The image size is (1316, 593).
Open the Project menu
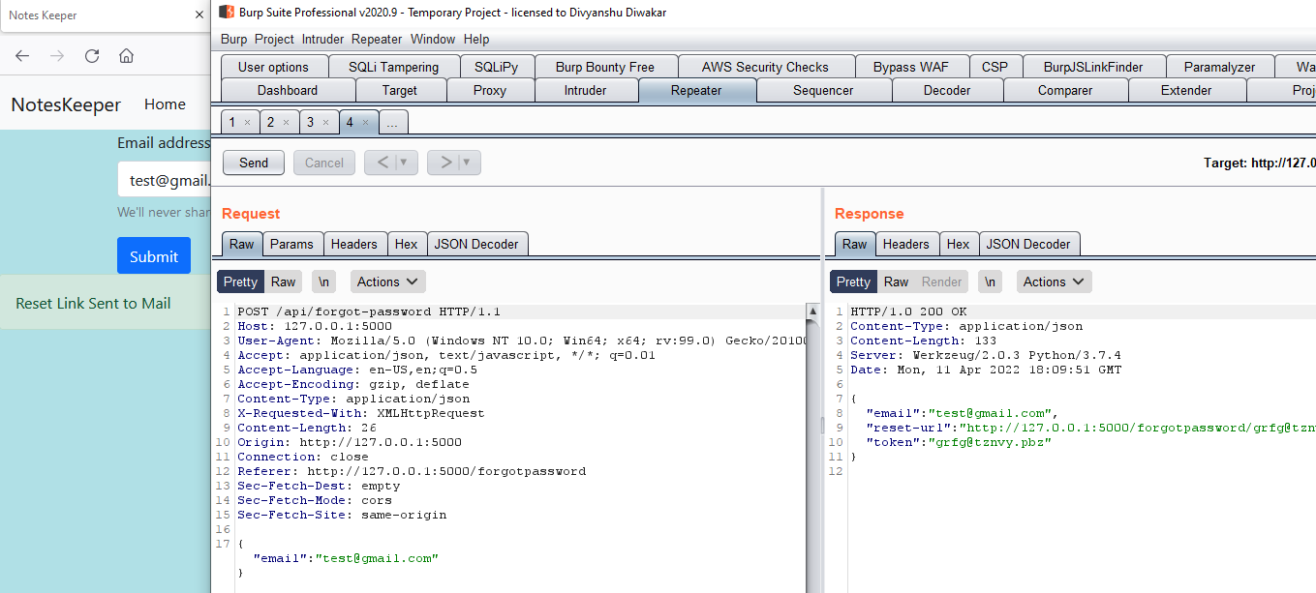click(x=274, y=40)
